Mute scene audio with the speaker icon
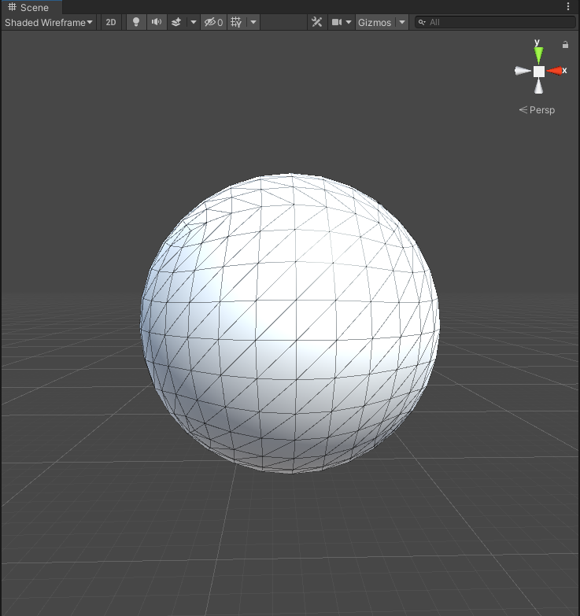The image size is (580, 616). [x=157, y=22]
